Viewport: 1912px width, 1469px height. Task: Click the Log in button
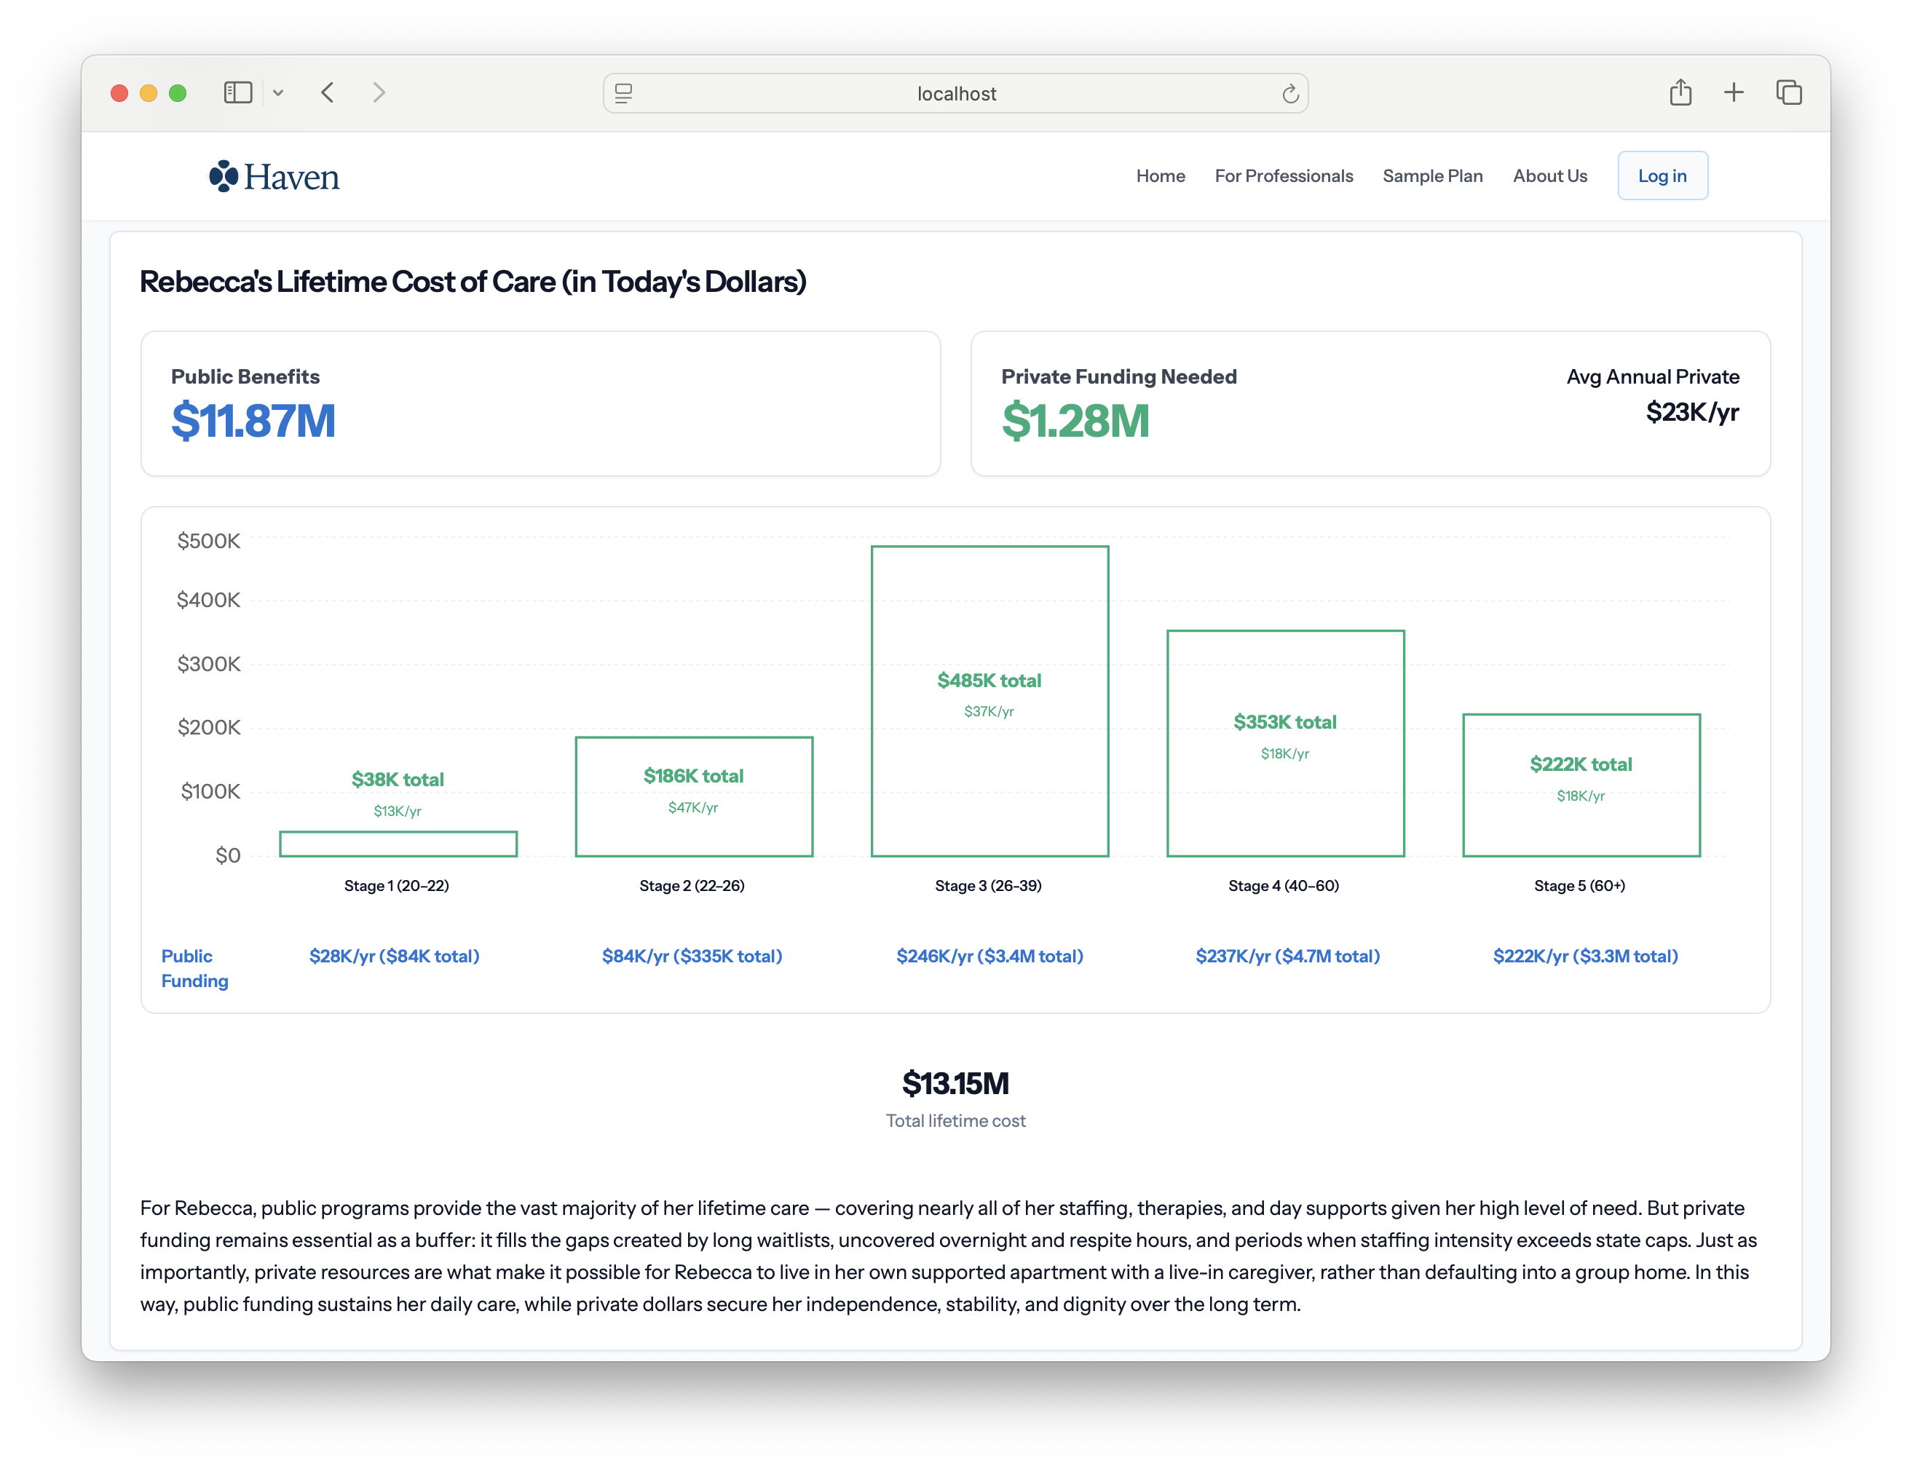tap(1661, 175)
